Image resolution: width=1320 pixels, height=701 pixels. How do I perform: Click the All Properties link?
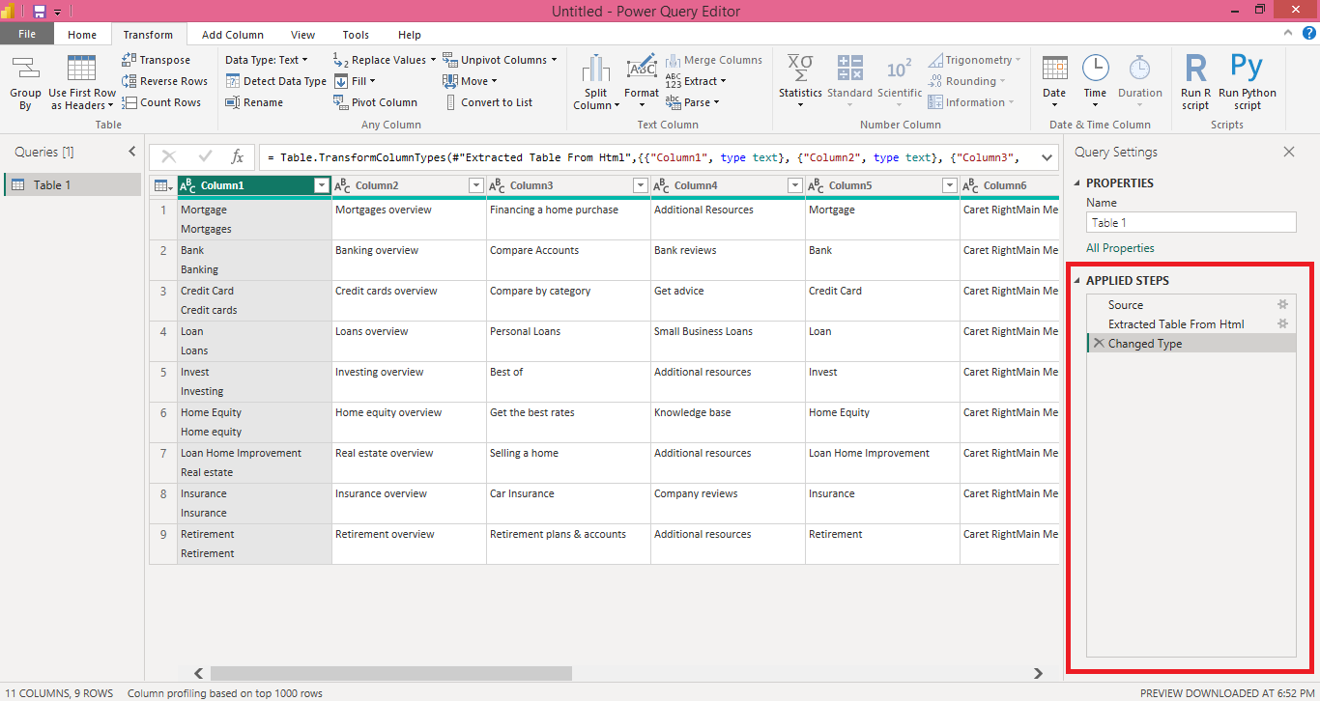[x=1120, y=248]
